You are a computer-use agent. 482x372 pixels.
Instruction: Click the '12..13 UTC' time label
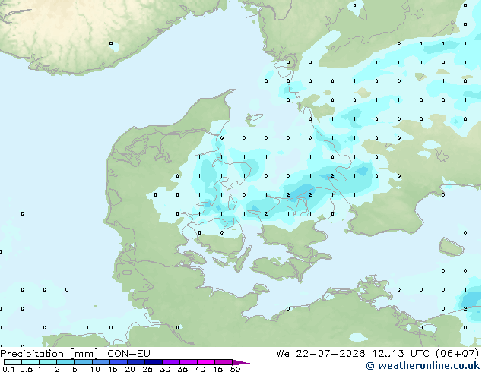(401, 354)
